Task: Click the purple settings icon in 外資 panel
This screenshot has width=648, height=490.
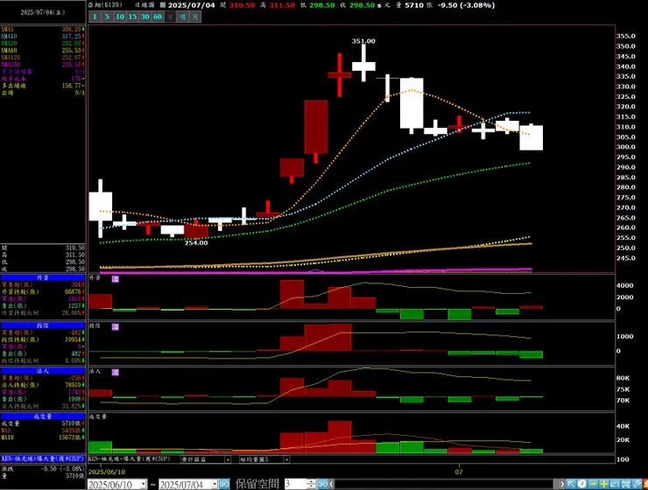Action: click(x=116, y=279)
